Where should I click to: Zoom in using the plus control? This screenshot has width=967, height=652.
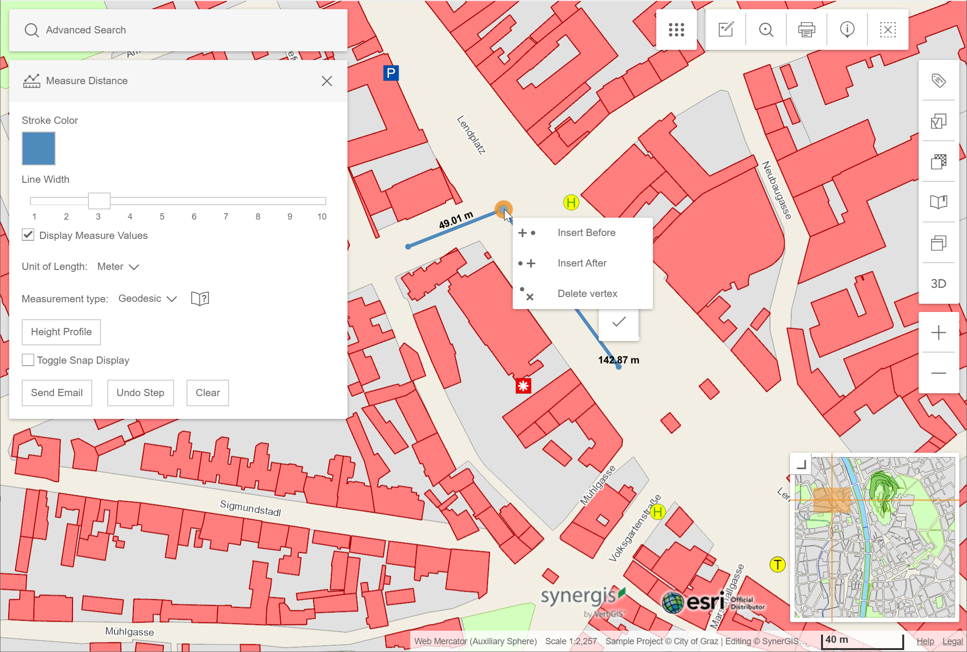pyautogui.click(x=938, y=332)
